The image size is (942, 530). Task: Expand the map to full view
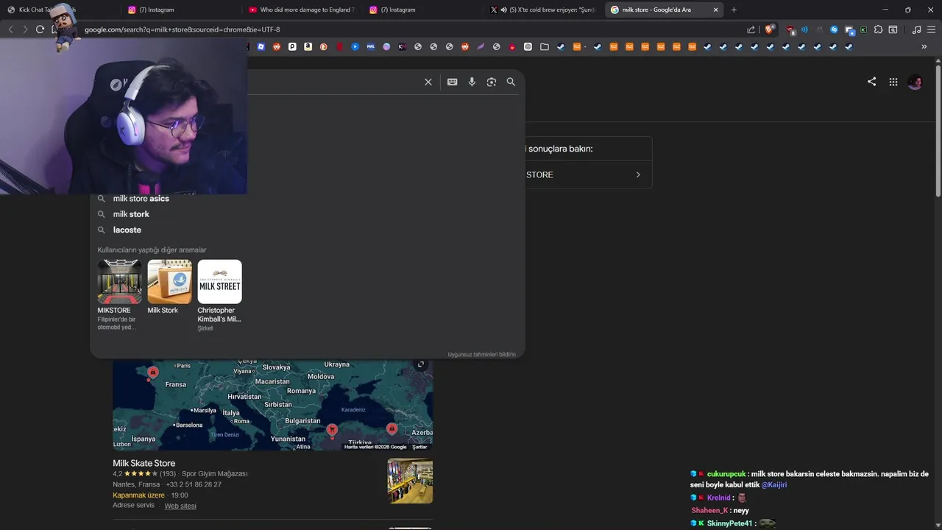point(421,364)
